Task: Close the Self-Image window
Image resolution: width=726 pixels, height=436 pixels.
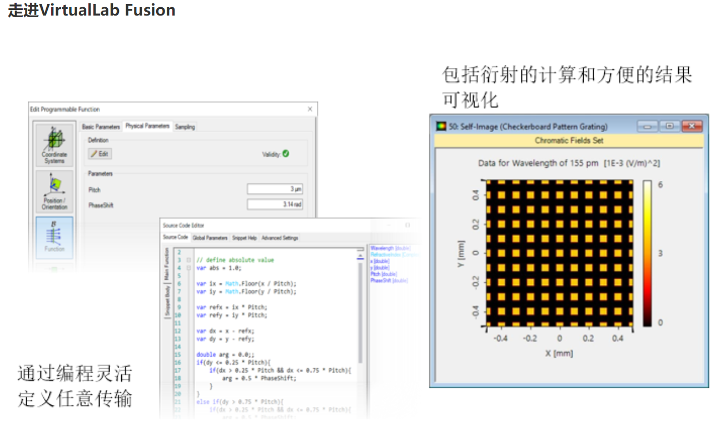Action: 692,126
